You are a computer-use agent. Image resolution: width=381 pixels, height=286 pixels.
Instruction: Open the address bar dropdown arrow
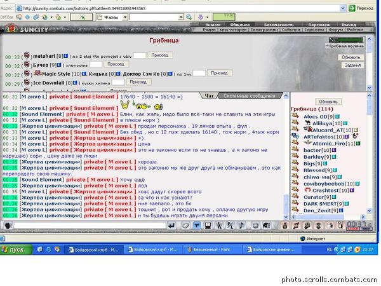pyautogui.click(x=343, y=8)
